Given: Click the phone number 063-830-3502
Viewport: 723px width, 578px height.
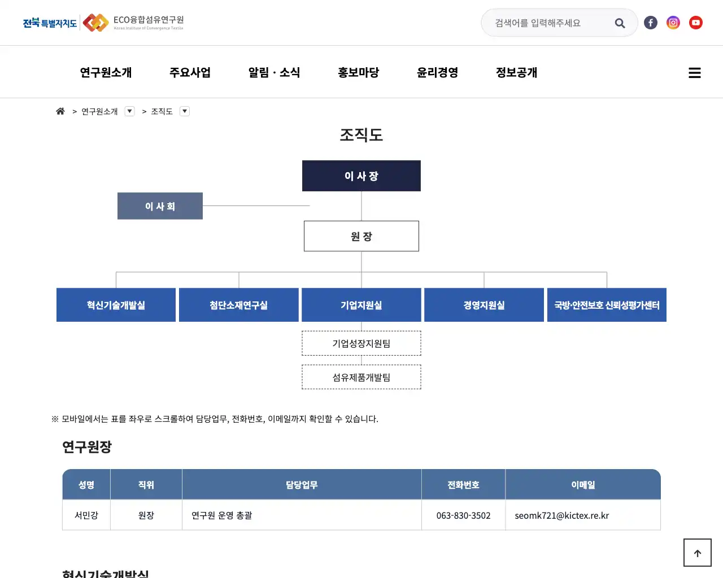Looking at the screenshot, I should tap(464, 515).
